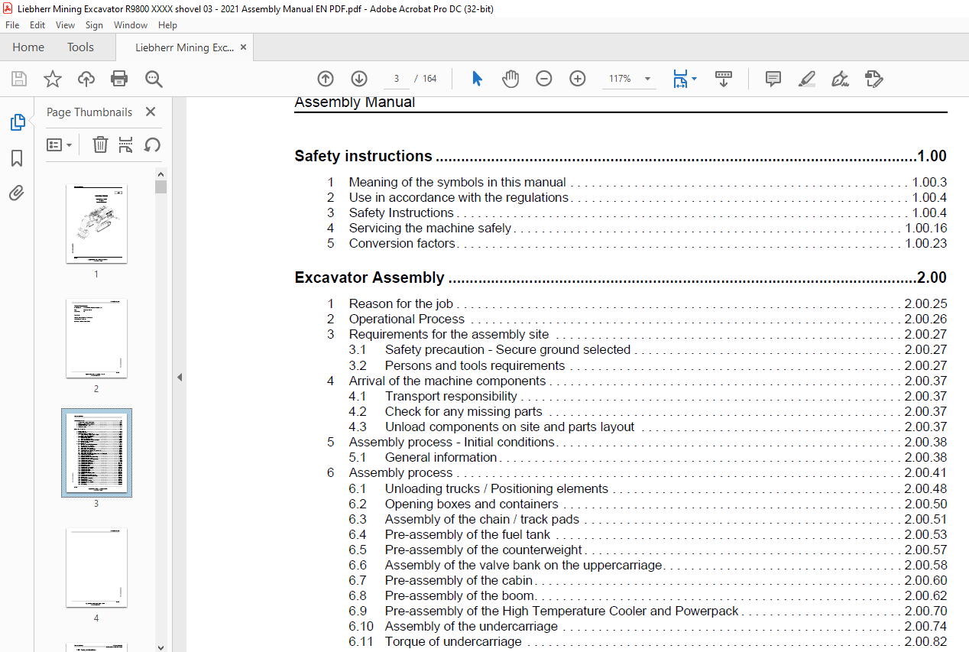Click thumbnails panel scrollbar up arrow
969x652 pixels.
pos(160,173)
